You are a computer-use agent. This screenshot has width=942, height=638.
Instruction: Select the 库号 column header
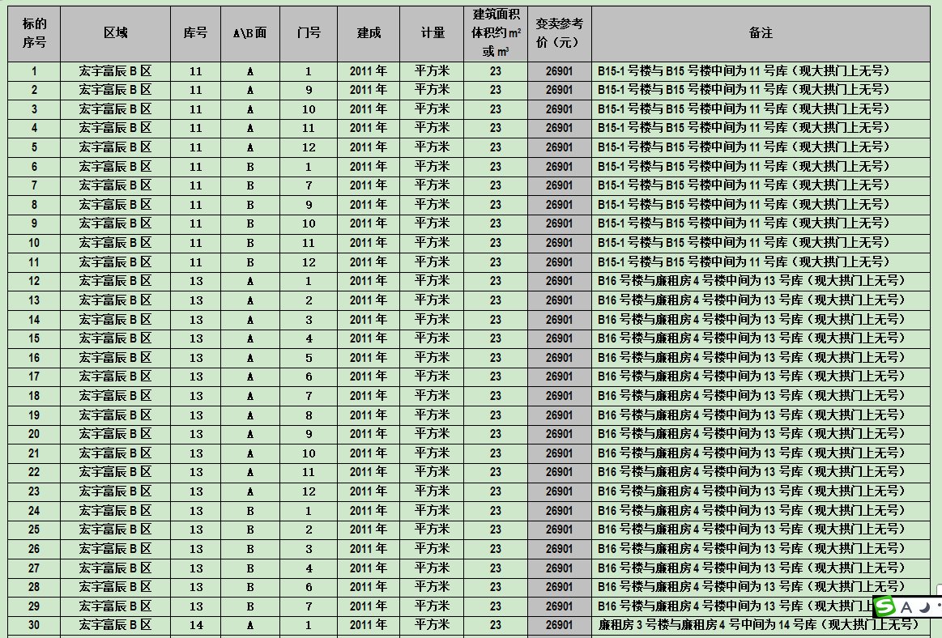click(x=194, y=32)
